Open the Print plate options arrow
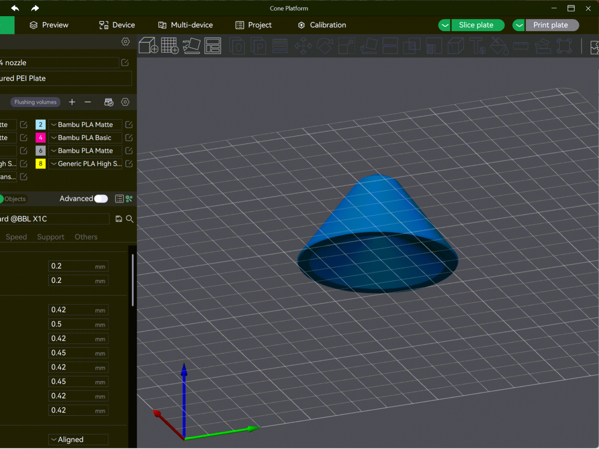The height and width of the screenshot is (449, 599). [x=519, y=25]
